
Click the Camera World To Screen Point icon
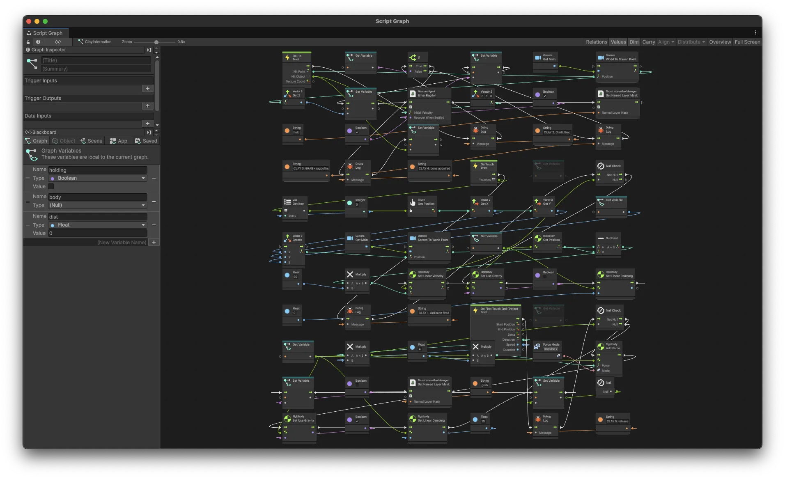pyautogui.click(x=601, y=57)
